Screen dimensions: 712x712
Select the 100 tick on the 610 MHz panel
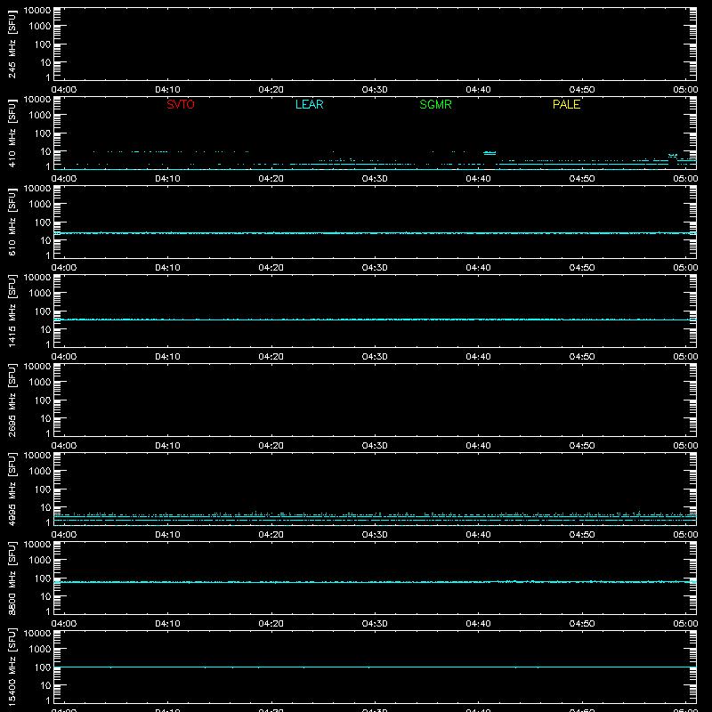[43, 222]
